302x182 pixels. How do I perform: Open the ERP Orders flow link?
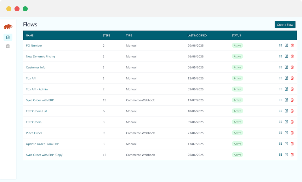point(34,122)
